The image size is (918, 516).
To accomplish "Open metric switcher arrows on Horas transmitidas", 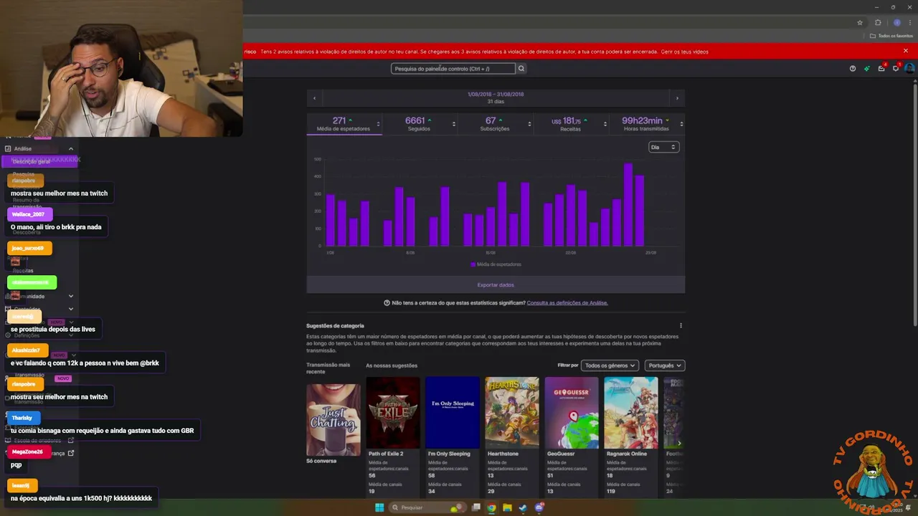I will click(681, 124).
